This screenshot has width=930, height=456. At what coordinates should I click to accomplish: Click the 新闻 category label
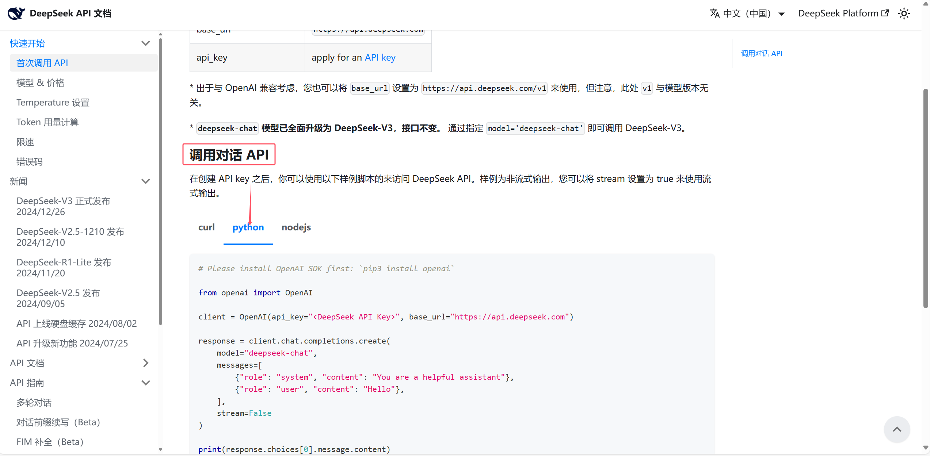(x=19, y=181)
